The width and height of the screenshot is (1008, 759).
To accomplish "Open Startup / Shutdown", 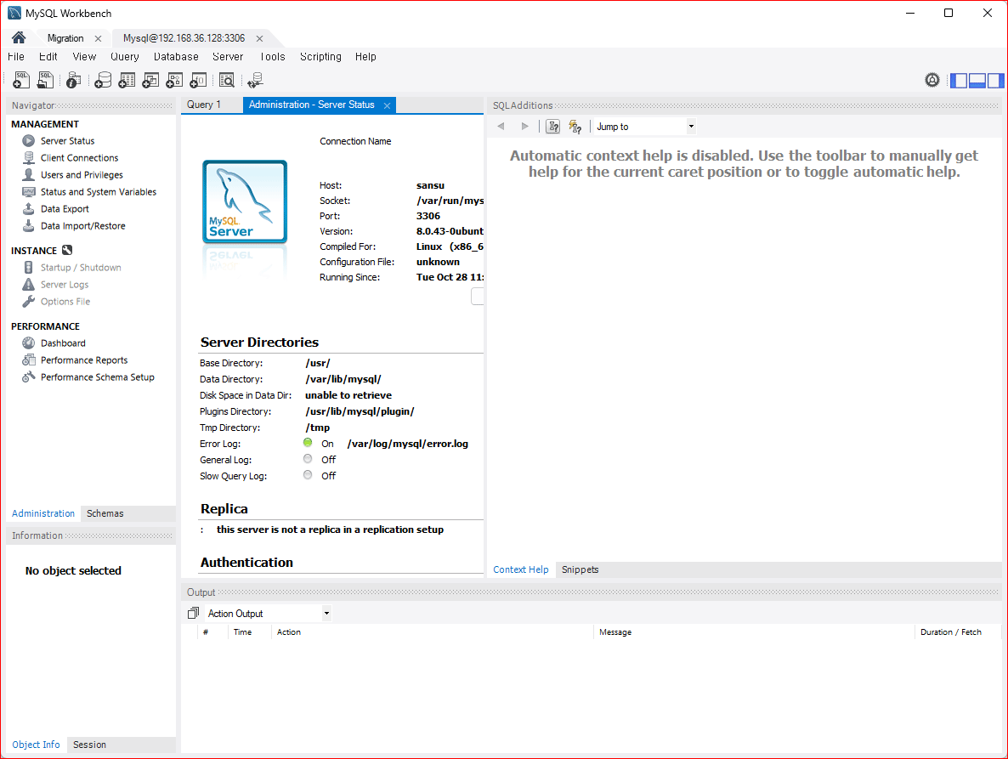I will pos(81,268).
